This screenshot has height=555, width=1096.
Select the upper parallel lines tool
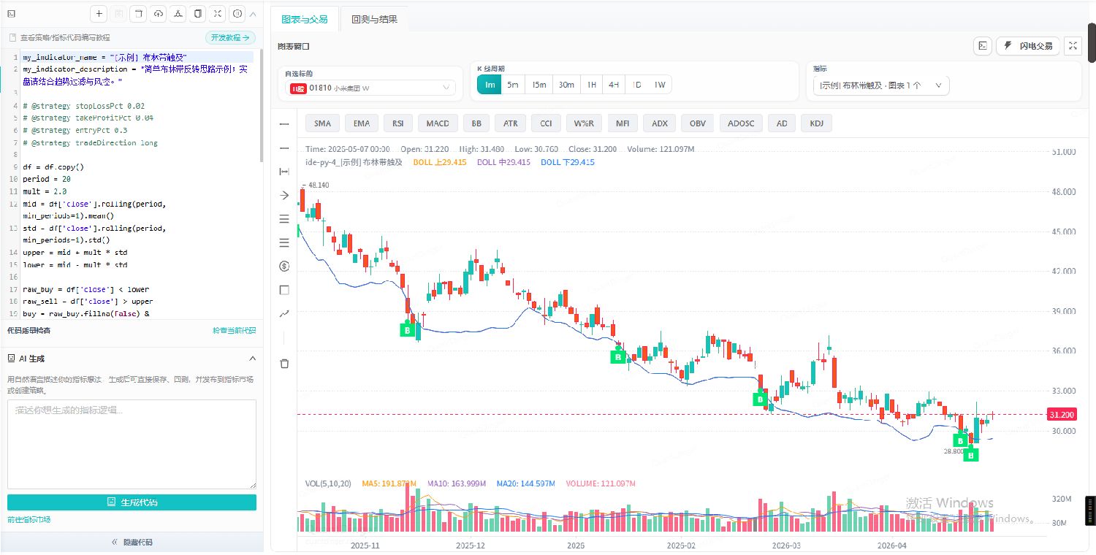point(284,219)
